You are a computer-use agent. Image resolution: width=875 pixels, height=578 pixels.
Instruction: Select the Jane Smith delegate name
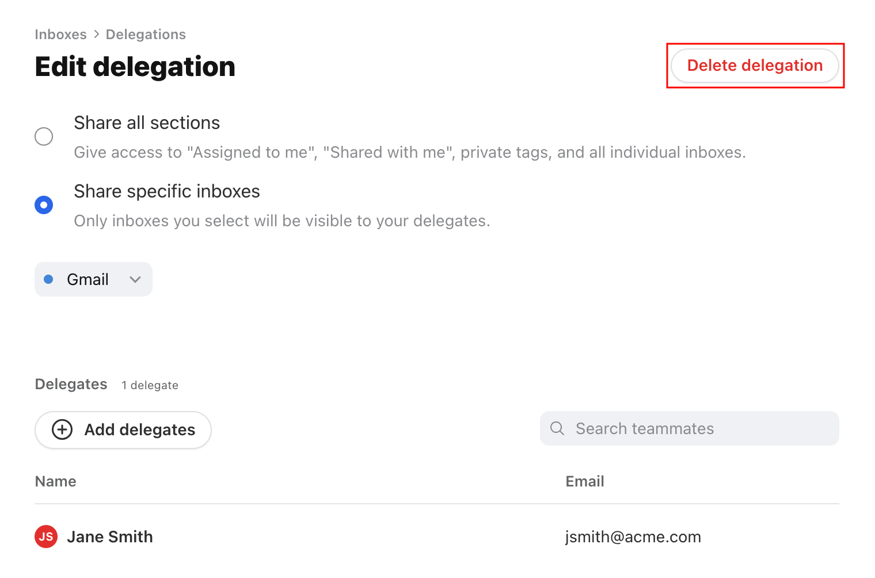[x=110, y=537]
